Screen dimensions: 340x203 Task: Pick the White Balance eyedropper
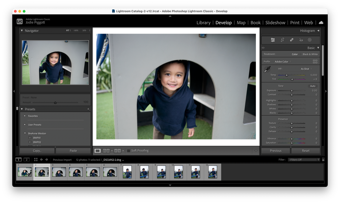point(267,70)
